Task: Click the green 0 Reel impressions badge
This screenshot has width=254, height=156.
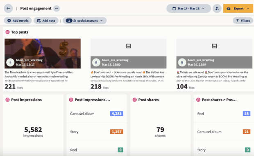Action: [120, 150]
